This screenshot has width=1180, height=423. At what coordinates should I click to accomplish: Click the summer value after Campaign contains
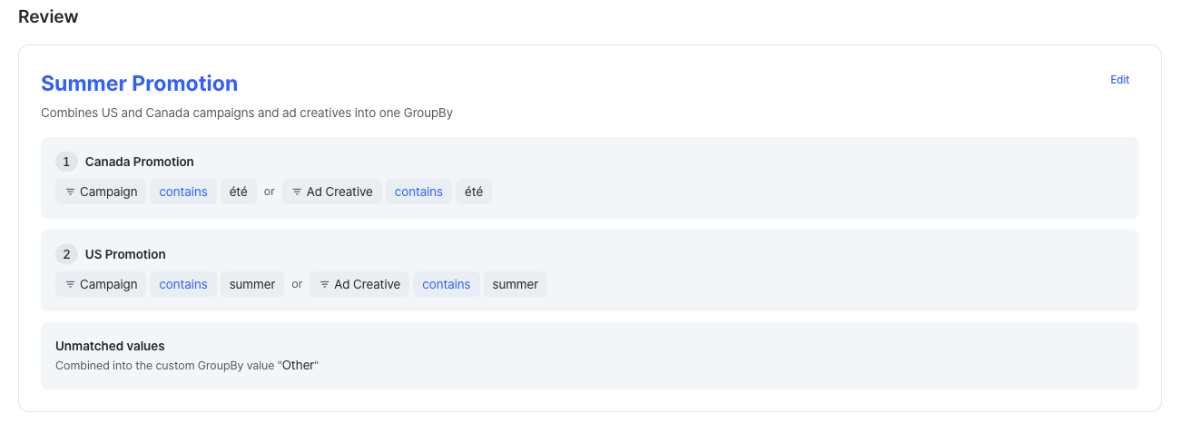coord(252,284)
